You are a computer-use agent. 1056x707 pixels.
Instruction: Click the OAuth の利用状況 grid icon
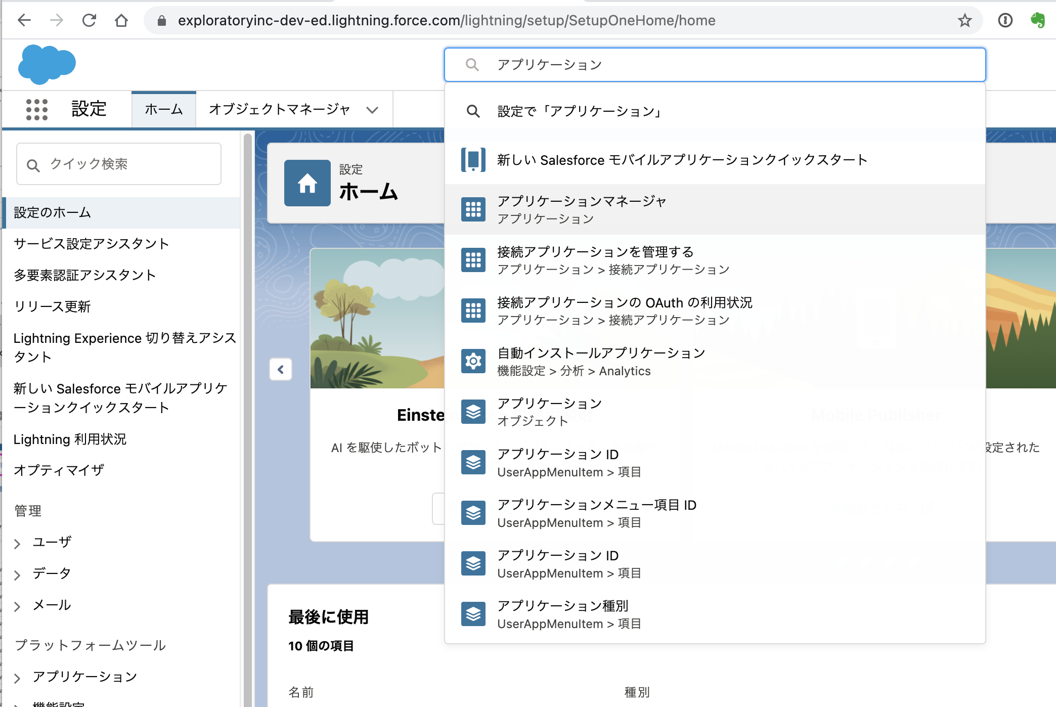tap(473, 311)
